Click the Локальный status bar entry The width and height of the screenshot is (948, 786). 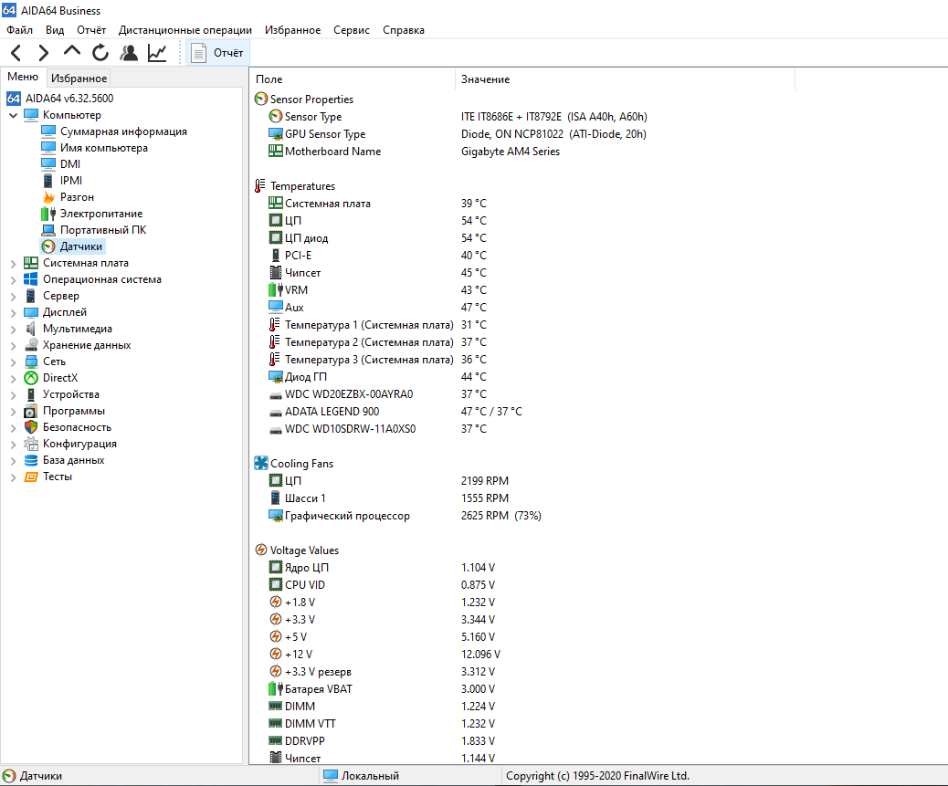pyautogui.click(x=362, y=776)
